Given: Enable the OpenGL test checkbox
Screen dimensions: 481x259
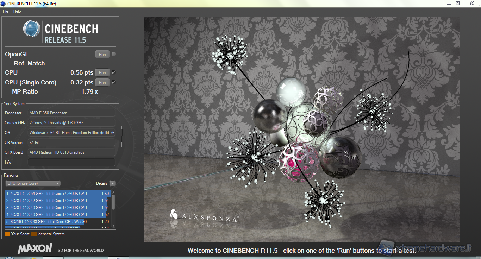Looking at the screenshot, I should point(114,54).
